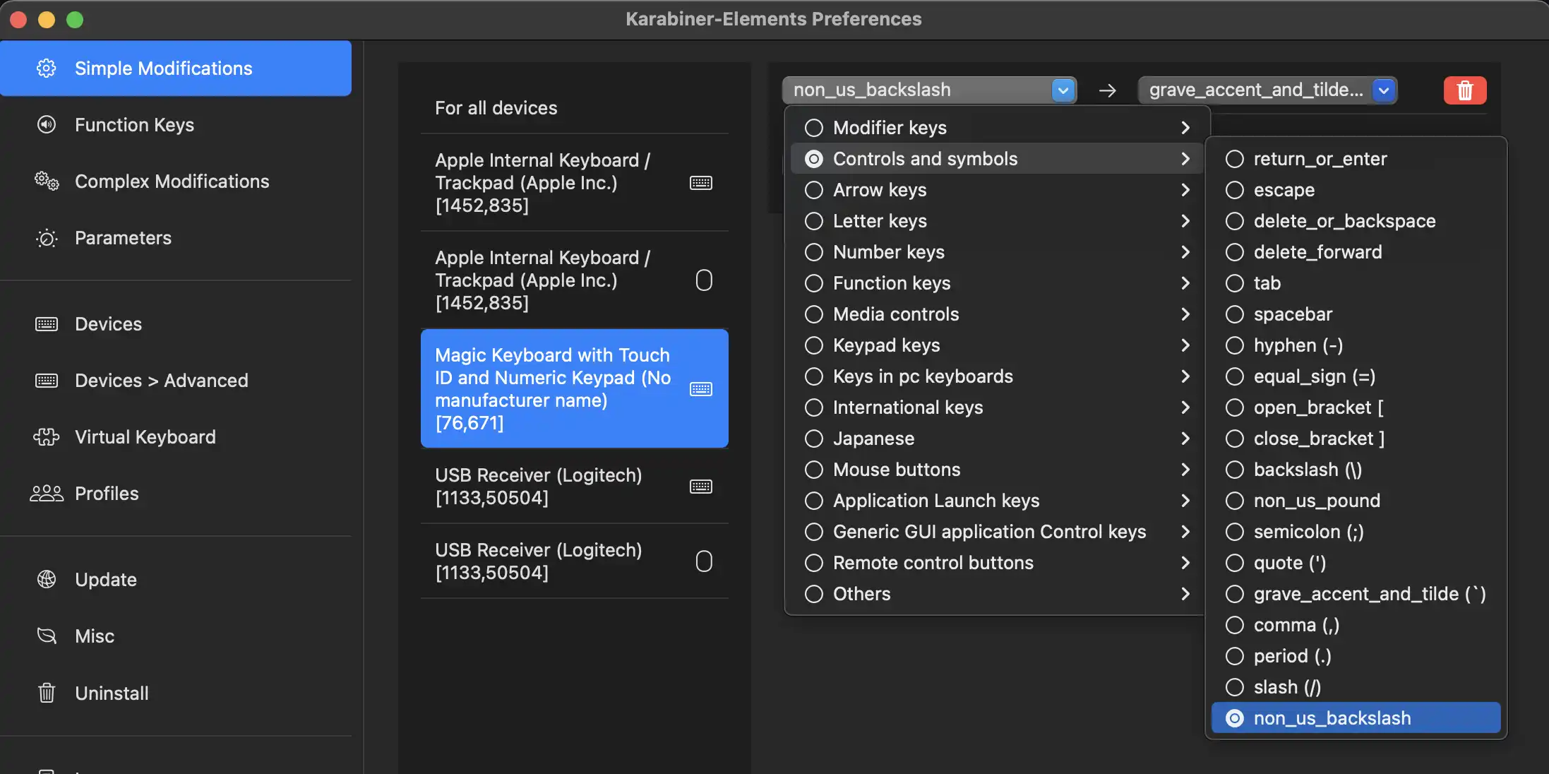1549x774 pixels.
Task: Select the Virtual Keyboard icon in sidebar
Action: [46, 436]
